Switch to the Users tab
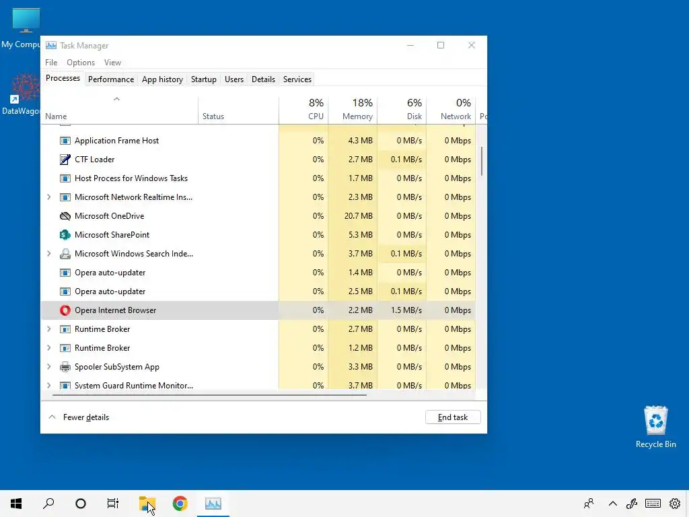Viewport: 689px width, 517px height. pos(233,79)
